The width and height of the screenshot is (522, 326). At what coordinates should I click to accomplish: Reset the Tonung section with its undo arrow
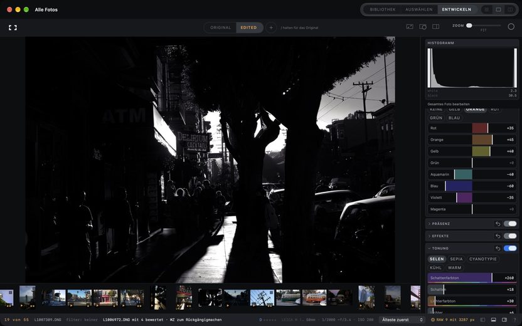click(498, 248)
